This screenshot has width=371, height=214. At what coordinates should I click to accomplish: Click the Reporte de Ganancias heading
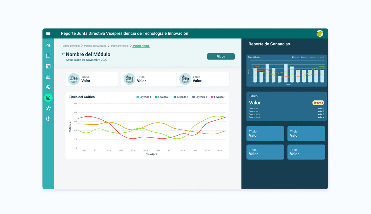(x=269, y=44)
